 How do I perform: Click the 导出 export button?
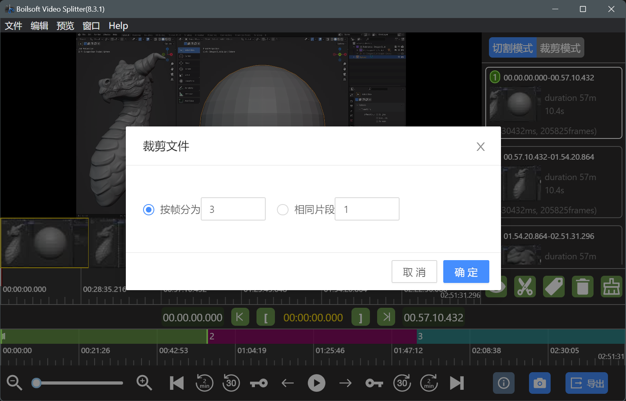pyautogui.click(x=587, y=383)
